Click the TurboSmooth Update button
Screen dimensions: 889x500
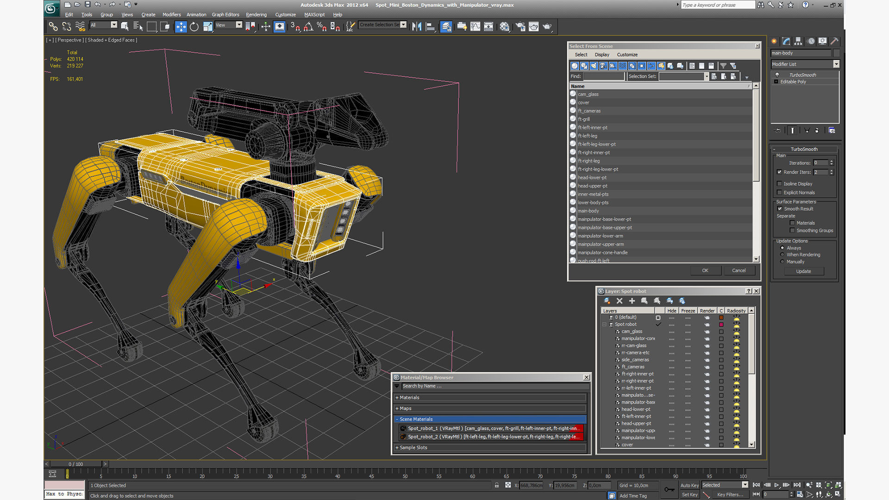803,271
